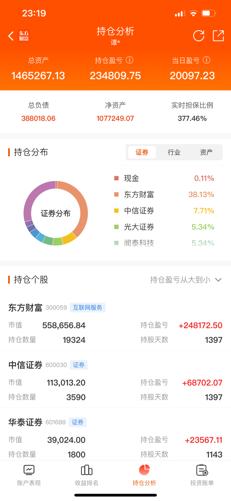Tap account name 谭*
This screenshot has width=231, height=501.
point(115,43)
